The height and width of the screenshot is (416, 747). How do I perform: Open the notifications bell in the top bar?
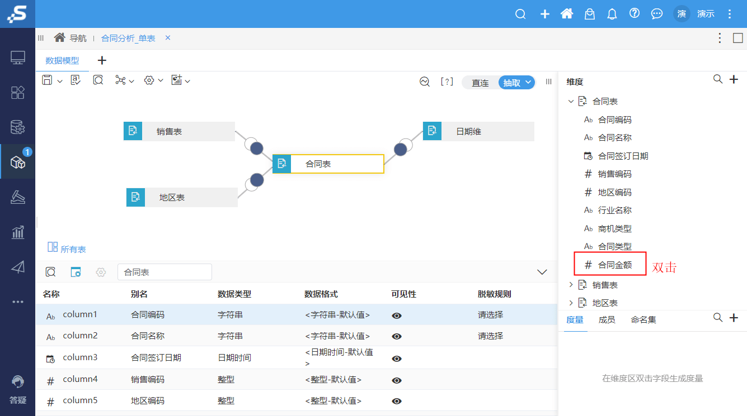pyautogui.click(x=612, y=14)
